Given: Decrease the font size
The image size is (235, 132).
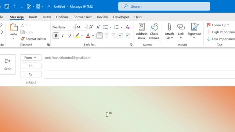Looking at the screenshot, I should coord(98,27).
